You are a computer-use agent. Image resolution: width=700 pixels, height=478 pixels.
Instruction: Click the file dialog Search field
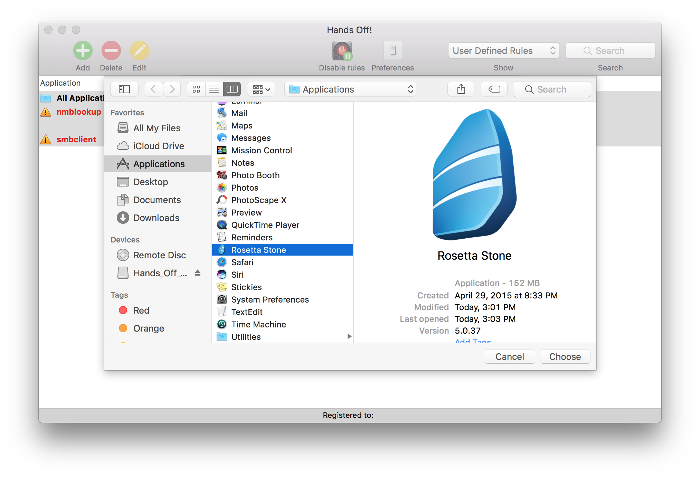pyautogui.click(x=552, y=89)
